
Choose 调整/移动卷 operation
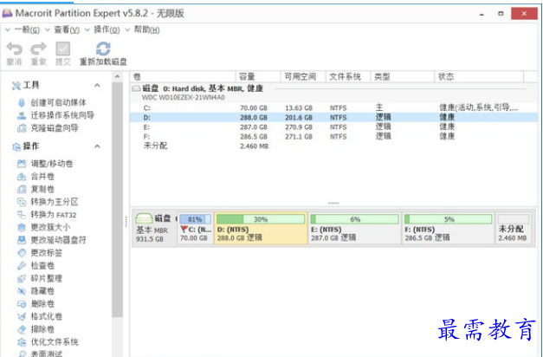52,164
